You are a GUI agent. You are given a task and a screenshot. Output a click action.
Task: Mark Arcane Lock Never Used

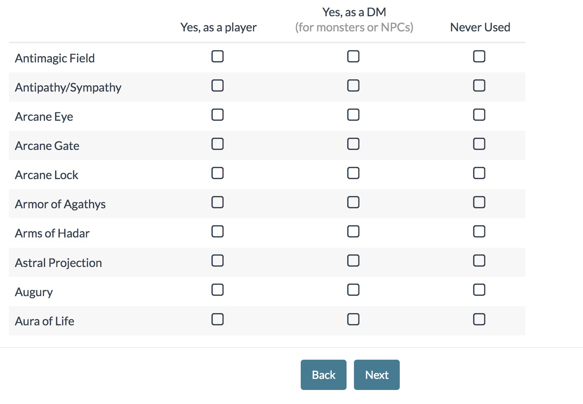(479, 173)
